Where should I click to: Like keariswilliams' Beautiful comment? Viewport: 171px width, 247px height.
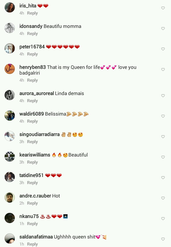[163, 157]
